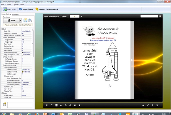Click the Flash Window Color swatch

[x=22, y=52]
